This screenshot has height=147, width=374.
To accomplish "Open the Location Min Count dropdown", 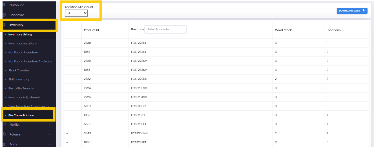I will pos(76,13).
